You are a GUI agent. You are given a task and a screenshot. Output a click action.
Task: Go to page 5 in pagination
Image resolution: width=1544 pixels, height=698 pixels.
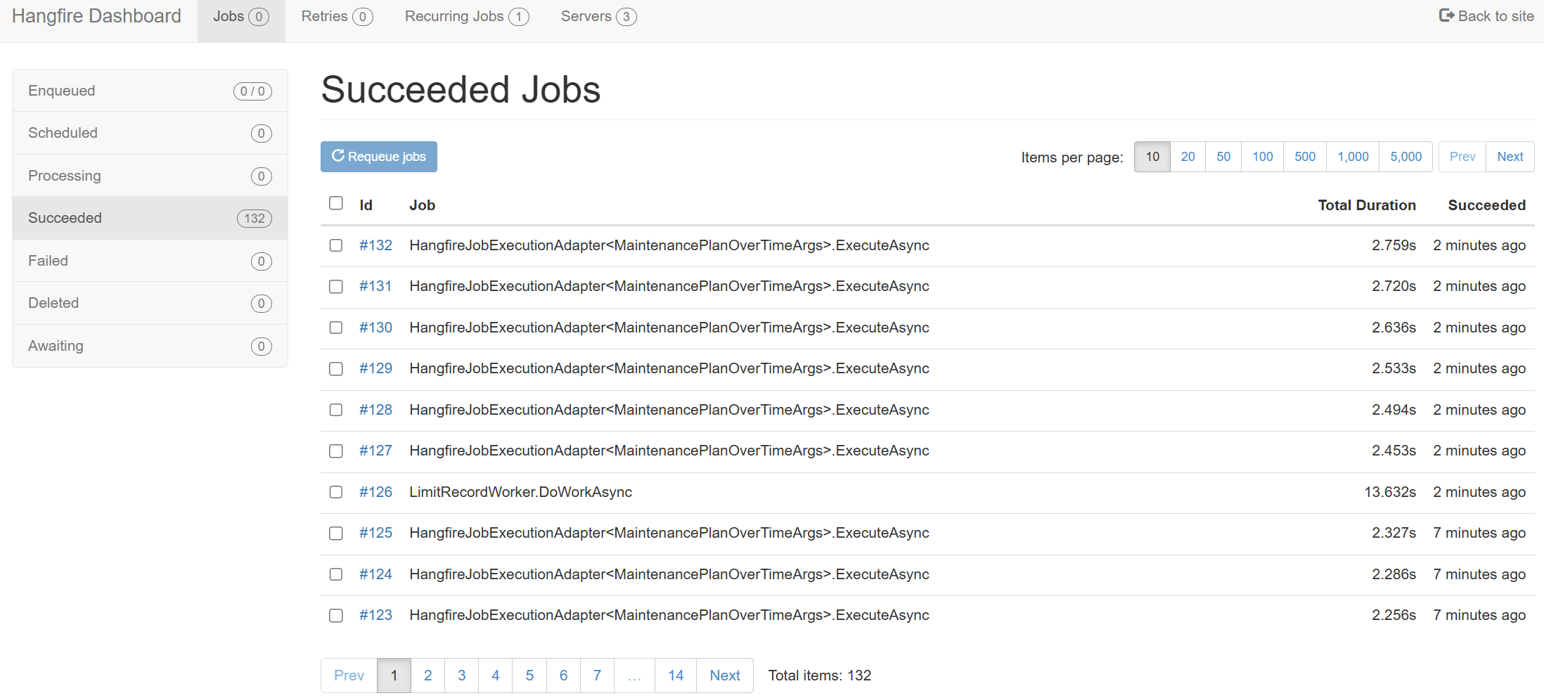pyautogui.click(x=529, y=676)
